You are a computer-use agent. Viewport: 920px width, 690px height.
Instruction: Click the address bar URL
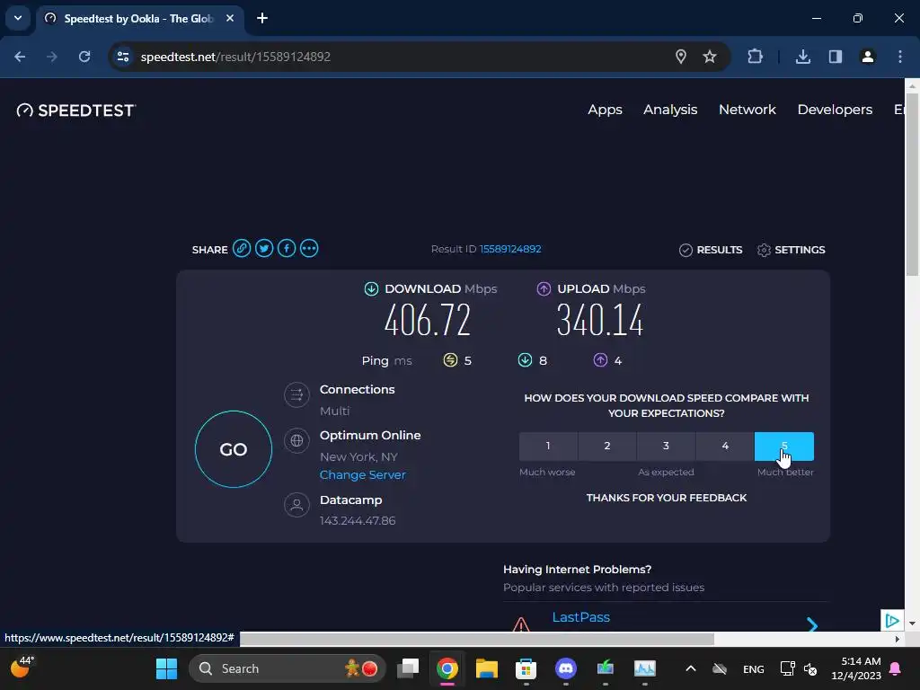[235, 57]
